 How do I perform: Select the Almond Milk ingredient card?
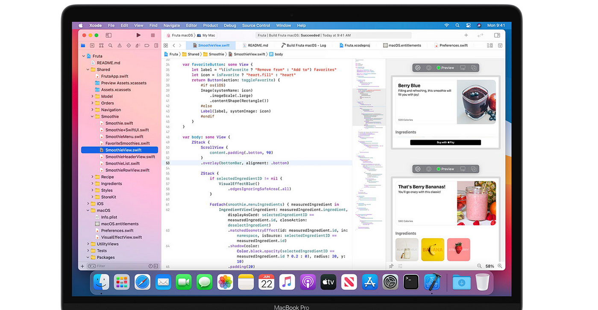[x=407, y=250]
